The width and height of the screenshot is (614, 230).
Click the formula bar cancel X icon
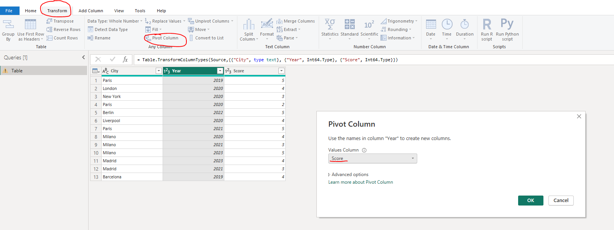[98, 59]
